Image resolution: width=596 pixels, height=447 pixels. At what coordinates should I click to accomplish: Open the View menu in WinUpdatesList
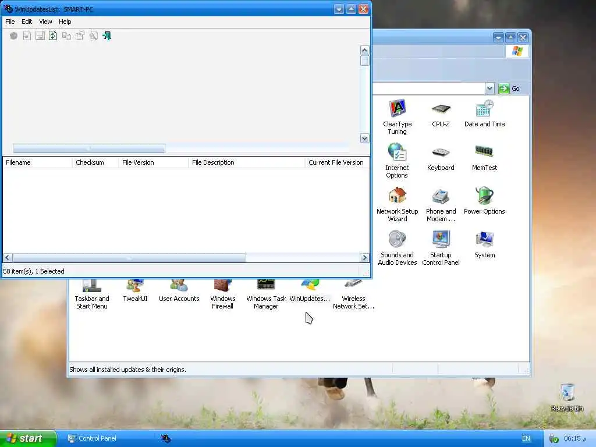coord(45,22)
